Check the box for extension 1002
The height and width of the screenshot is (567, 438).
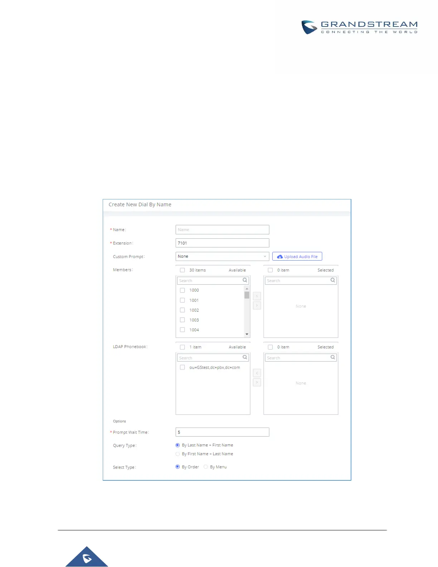point(182,310)
